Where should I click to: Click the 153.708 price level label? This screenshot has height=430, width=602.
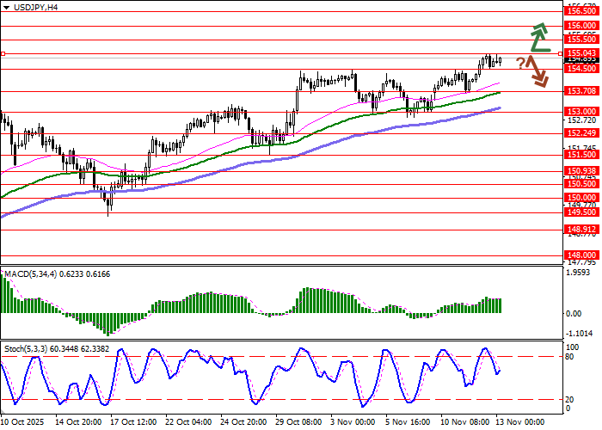pyautogui.click(x=581, y=90)
